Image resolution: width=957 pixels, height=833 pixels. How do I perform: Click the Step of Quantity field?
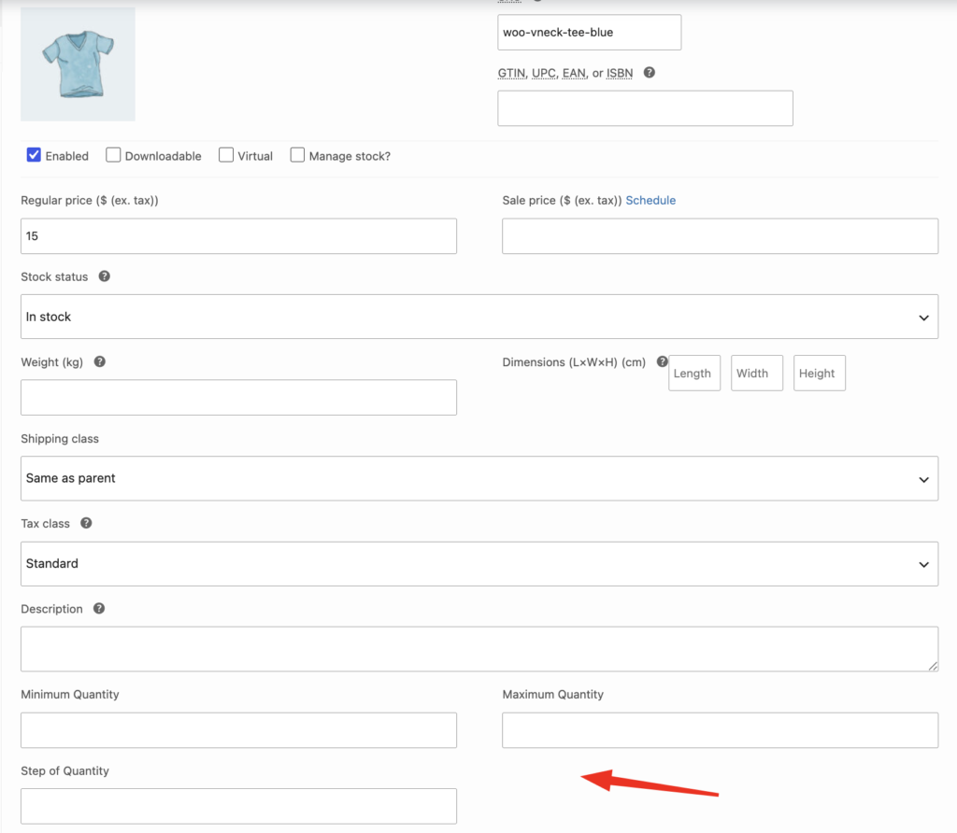[x=238, y=806]
